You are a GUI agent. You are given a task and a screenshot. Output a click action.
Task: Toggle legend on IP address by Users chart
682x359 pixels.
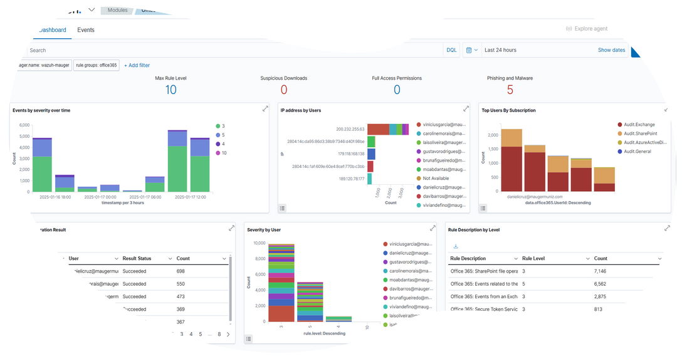(283, 208)
